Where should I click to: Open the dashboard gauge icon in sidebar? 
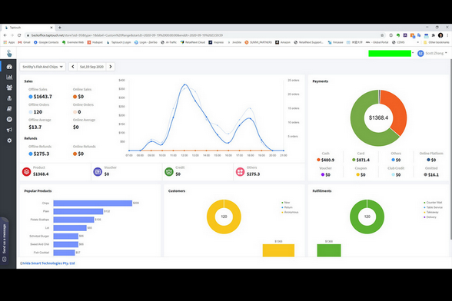(9, 67)
